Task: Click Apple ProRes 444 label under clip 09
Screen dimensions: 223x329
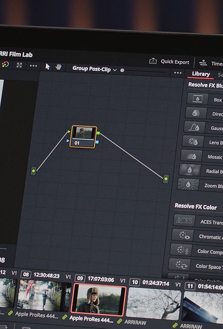Action: pyautogui.click(x=91, y=319)
